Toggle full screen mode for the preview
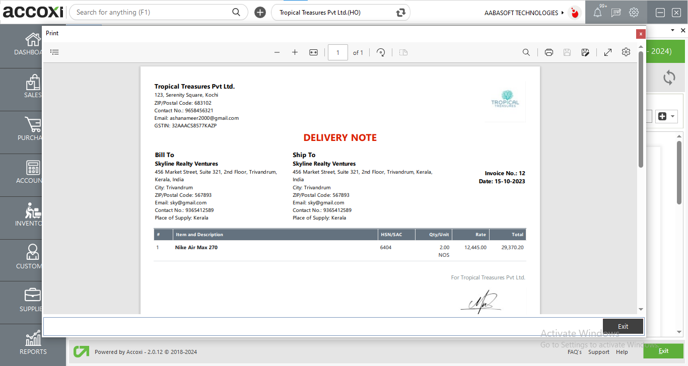The height and width of the screenshot is (366, 688). pos(607,52)
